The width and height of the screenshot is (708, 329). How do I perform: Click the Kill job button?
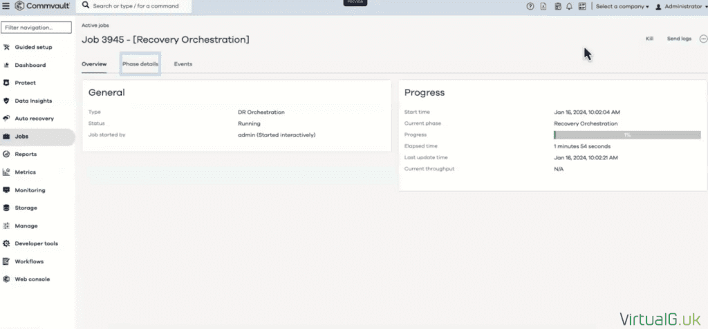point(649,39)
